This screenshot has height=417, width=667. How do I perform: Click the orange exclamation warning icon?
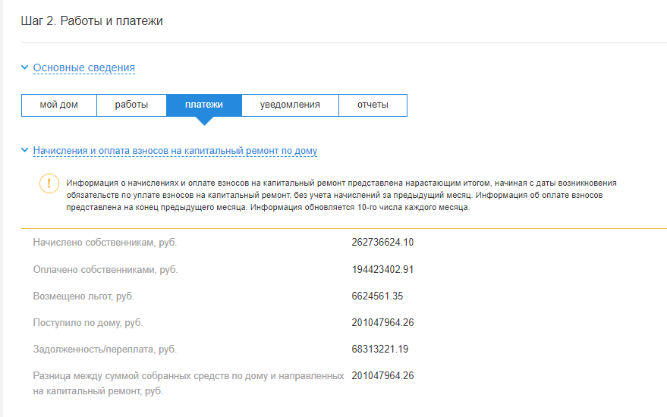click(x=49, y=184)
